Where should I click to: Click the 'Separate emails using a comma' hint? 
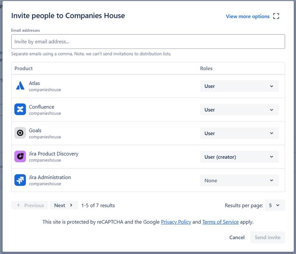[91, 54]
